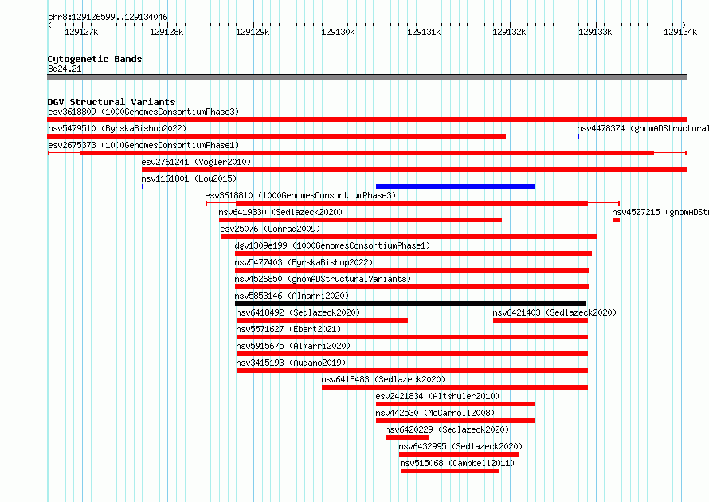
Task: Open nsv6418492 Sedlazeck2020 label
Action: [x=298, y=312]
